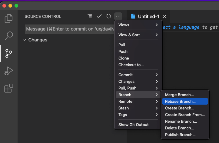Open the Extensions view icon

click(x=9, y=88)
